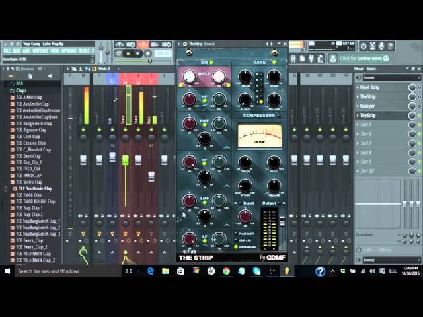423x317 pixels.
Task: Expand the Slot 10 arrow menu
Action: pyautogui.click(x=358, y=171)
